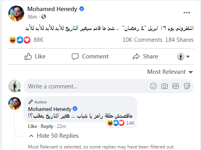Open the sticker picker icon
This screenshot has height=150, width=201.
click(x=187, y=86)
